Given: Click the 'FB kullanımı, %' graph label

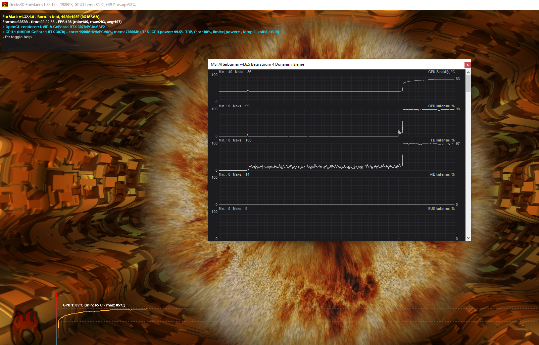Looking at the screenshot, I should tap(443, 140).
